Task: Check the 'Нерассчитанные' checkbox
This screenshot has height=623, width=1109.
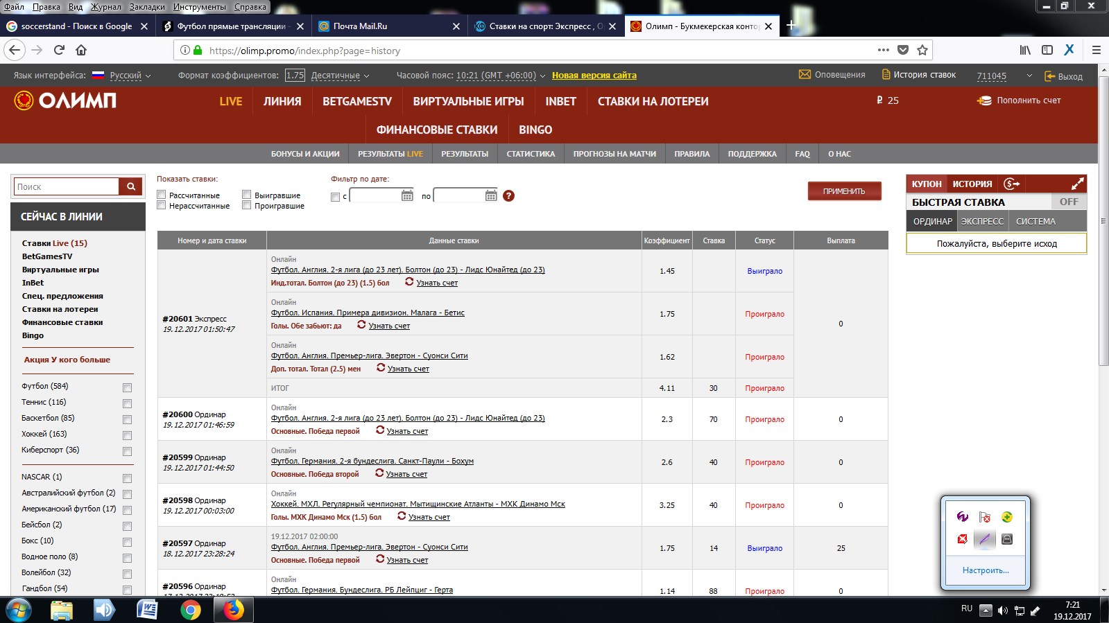Action: click(x=161, y=205)
